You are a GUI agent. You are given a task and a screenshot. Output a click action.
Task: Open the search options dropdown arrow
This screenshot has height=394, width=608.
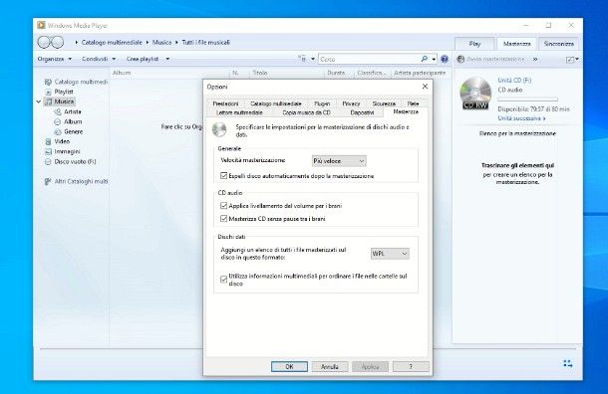tap(434, 60)
